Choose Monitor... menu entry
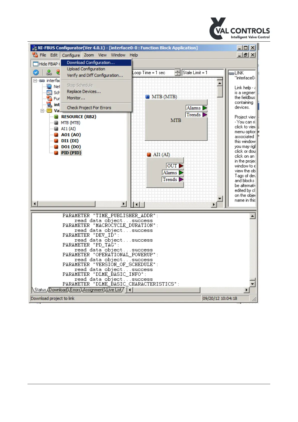Screen dimensions: 298x422 (x=96, y=98)
